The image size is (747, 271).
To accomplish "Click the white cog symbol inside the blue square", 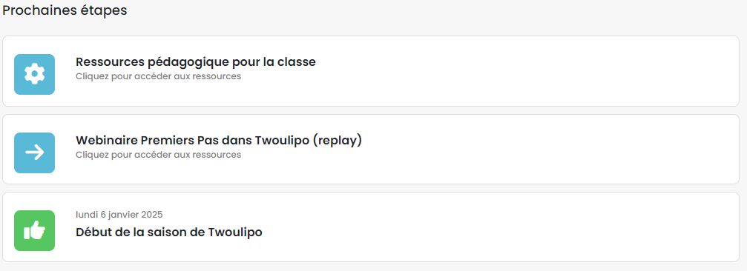I will [x=34, y=74].
